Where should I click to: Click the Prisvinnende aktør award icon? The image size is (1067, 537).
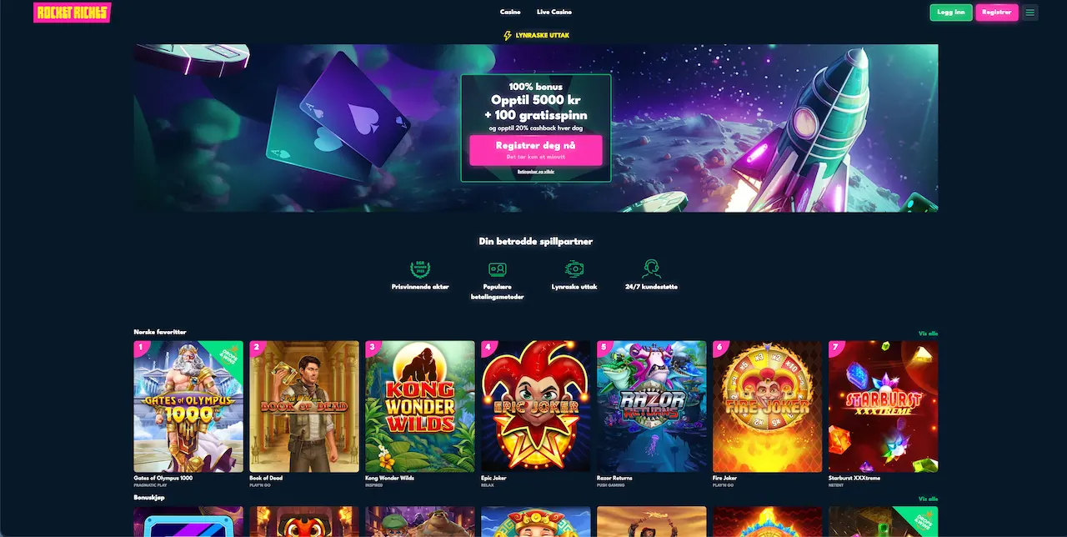point(420,269)
